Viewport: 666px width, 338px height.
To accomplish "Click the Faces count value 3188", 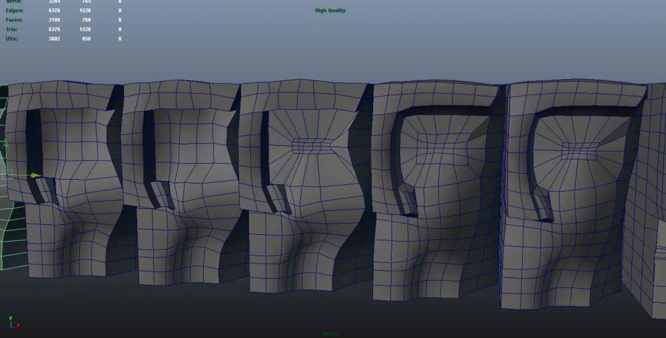I will 55,20.
